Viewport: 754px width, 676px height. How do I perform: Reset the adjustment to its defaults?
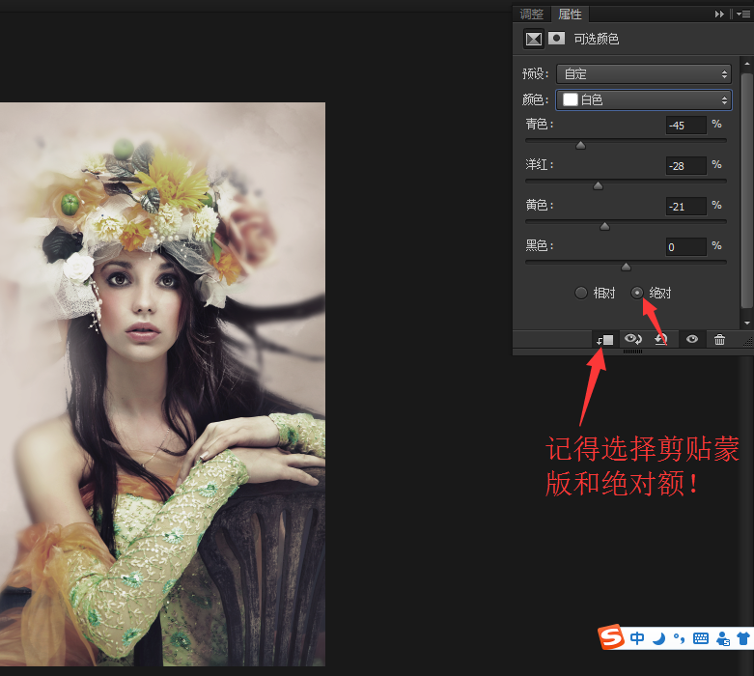[660, 339]
